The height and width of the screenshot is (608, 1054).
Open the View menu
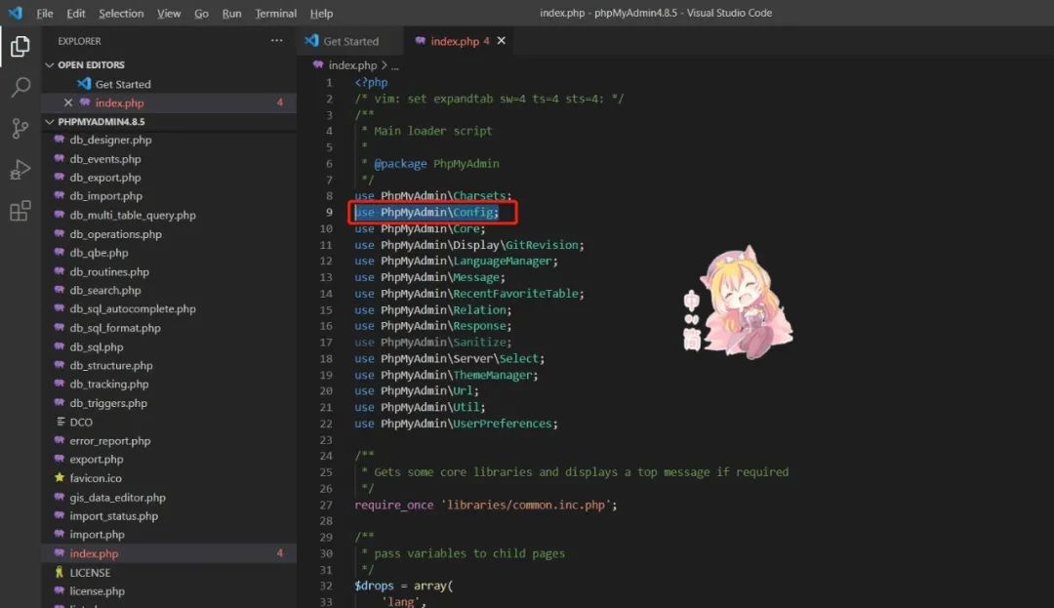tap(169, 14)
